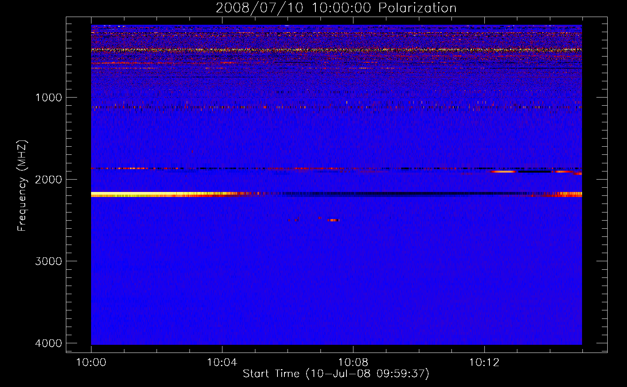Click the 3000 frequency tick label

click(x=48, y=261)
